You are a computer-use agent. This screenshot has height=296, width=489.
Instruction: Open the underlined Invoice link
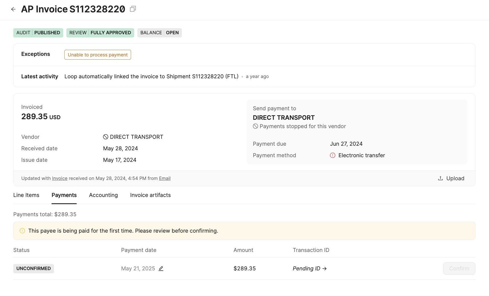coord(60,178)
